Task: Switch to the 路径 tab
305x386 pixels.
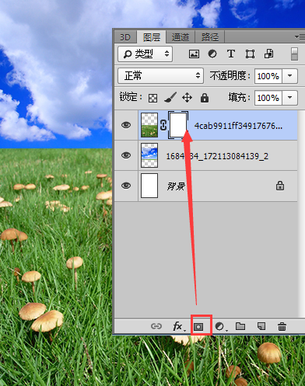Action: tap(210, 37)
